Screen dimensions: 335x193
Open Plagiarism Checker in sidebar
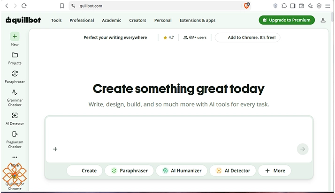click(15, 140)
